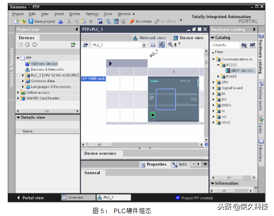Expand toolbar overflow arrow after Go offline
Image resolution: width=274 pixels, height=216 pixels.
pos(181,20)
